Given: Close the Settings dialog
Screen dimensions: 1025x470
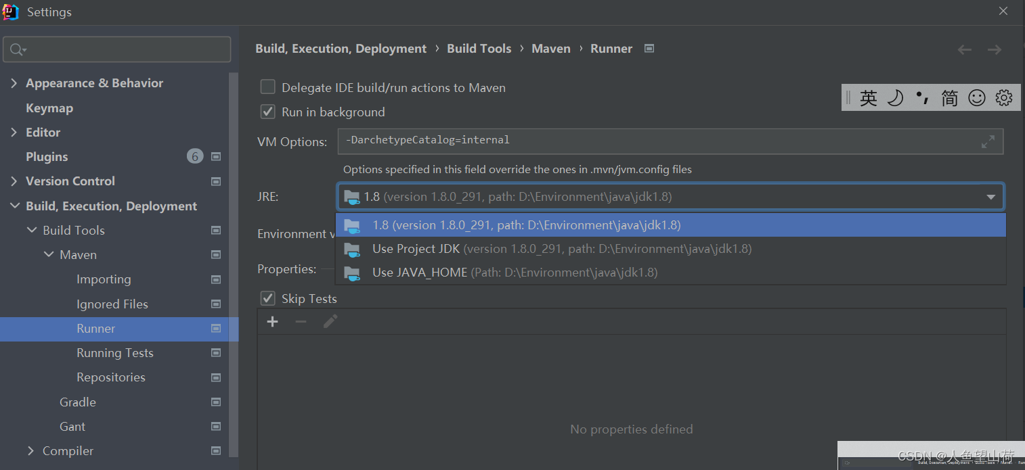Looking at the screenshot, I should tap(1003, 11).
